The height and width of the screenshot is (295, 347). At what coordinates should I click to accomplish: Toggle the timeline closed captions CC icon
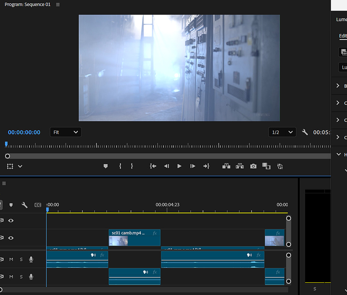38,205
